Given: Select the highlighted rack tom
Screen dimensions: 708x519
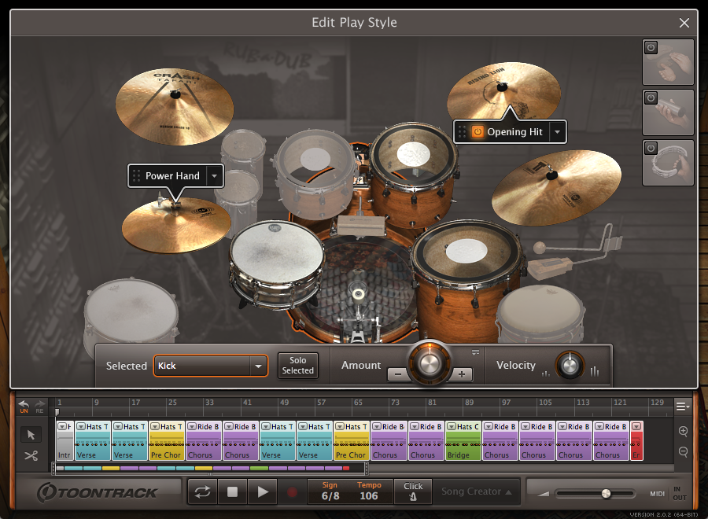Looking at the screenshot, I should 413,174.
